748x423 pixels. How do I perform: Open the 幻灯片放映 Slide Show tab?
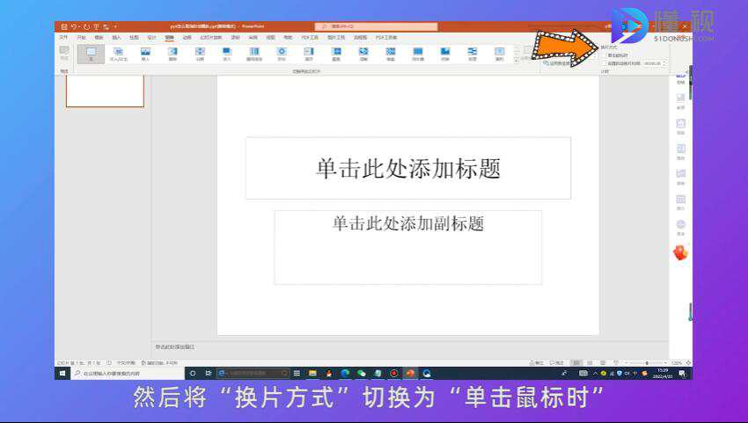click(x=211, y=37)
